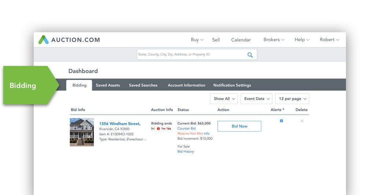Open the Help dropdown
This screenshot has height=195, width=365.
302,40
